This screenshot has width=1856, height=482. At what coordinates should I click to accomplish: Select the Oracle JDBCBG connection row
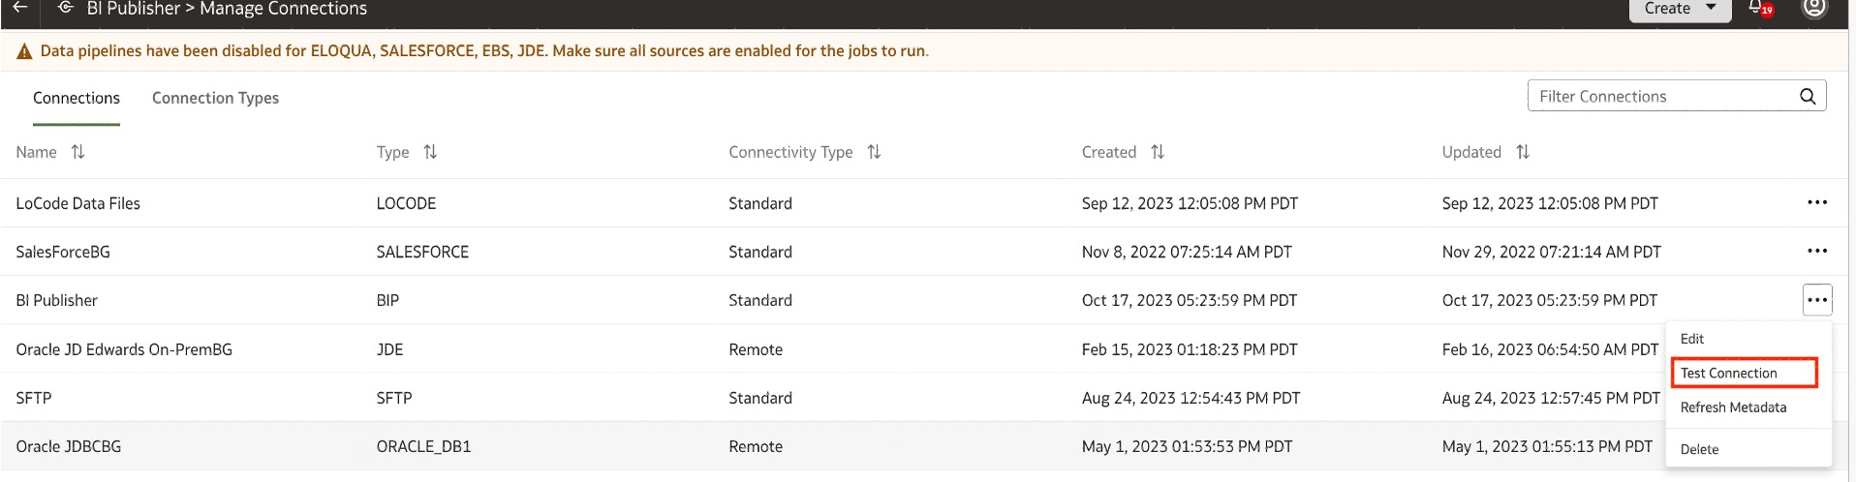tap(69, 446)
